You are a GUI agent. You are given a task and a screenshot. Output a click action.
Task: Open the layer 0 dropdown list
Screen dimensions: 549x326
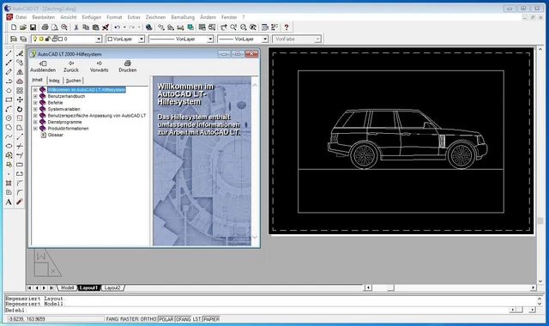coord(99,39)
